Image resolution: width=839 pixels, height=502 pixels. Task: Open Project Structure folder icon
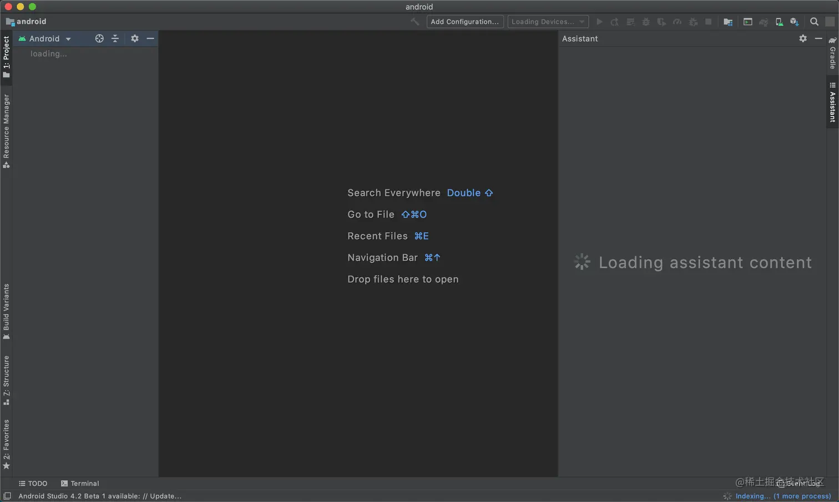pyautogui.click(x=728, y=22)
